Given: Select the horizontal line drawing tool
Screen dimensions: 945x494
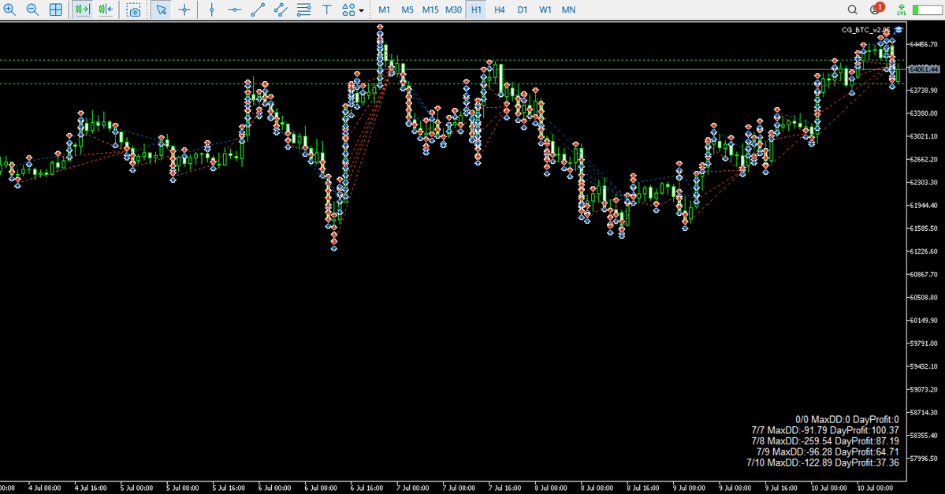Looking at the screenshot, I should (234, 9).
